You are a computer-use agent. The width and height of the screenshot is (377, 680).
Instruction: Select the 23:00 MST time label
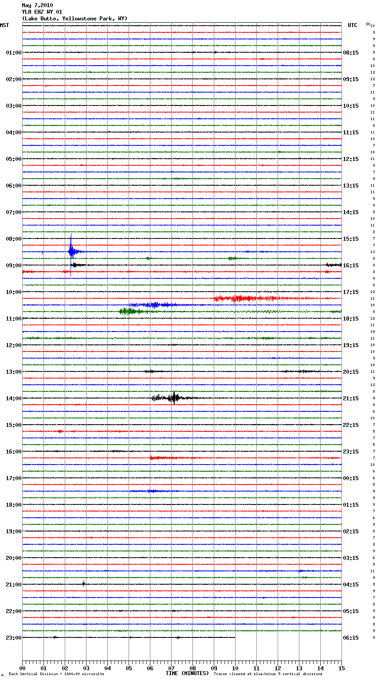(13, 638)
